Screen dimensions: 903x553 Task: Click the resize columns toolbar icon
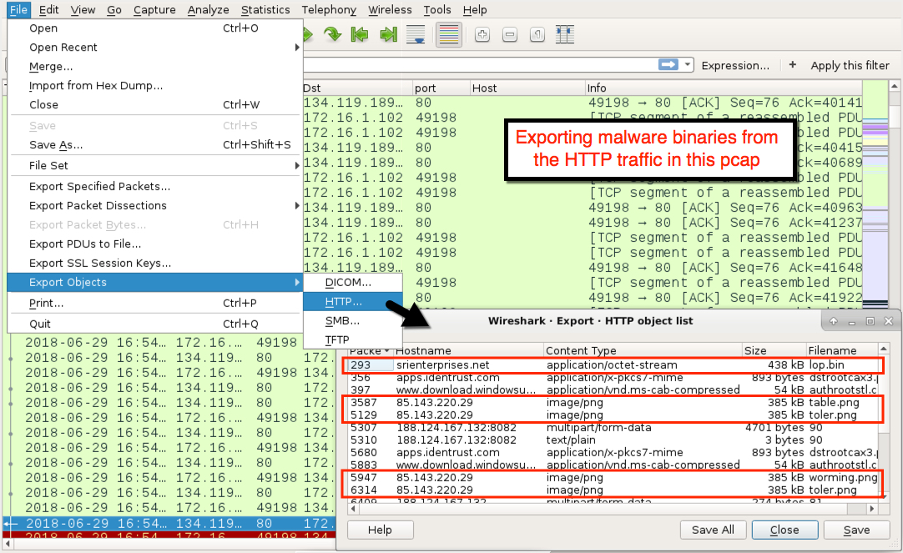565,34
